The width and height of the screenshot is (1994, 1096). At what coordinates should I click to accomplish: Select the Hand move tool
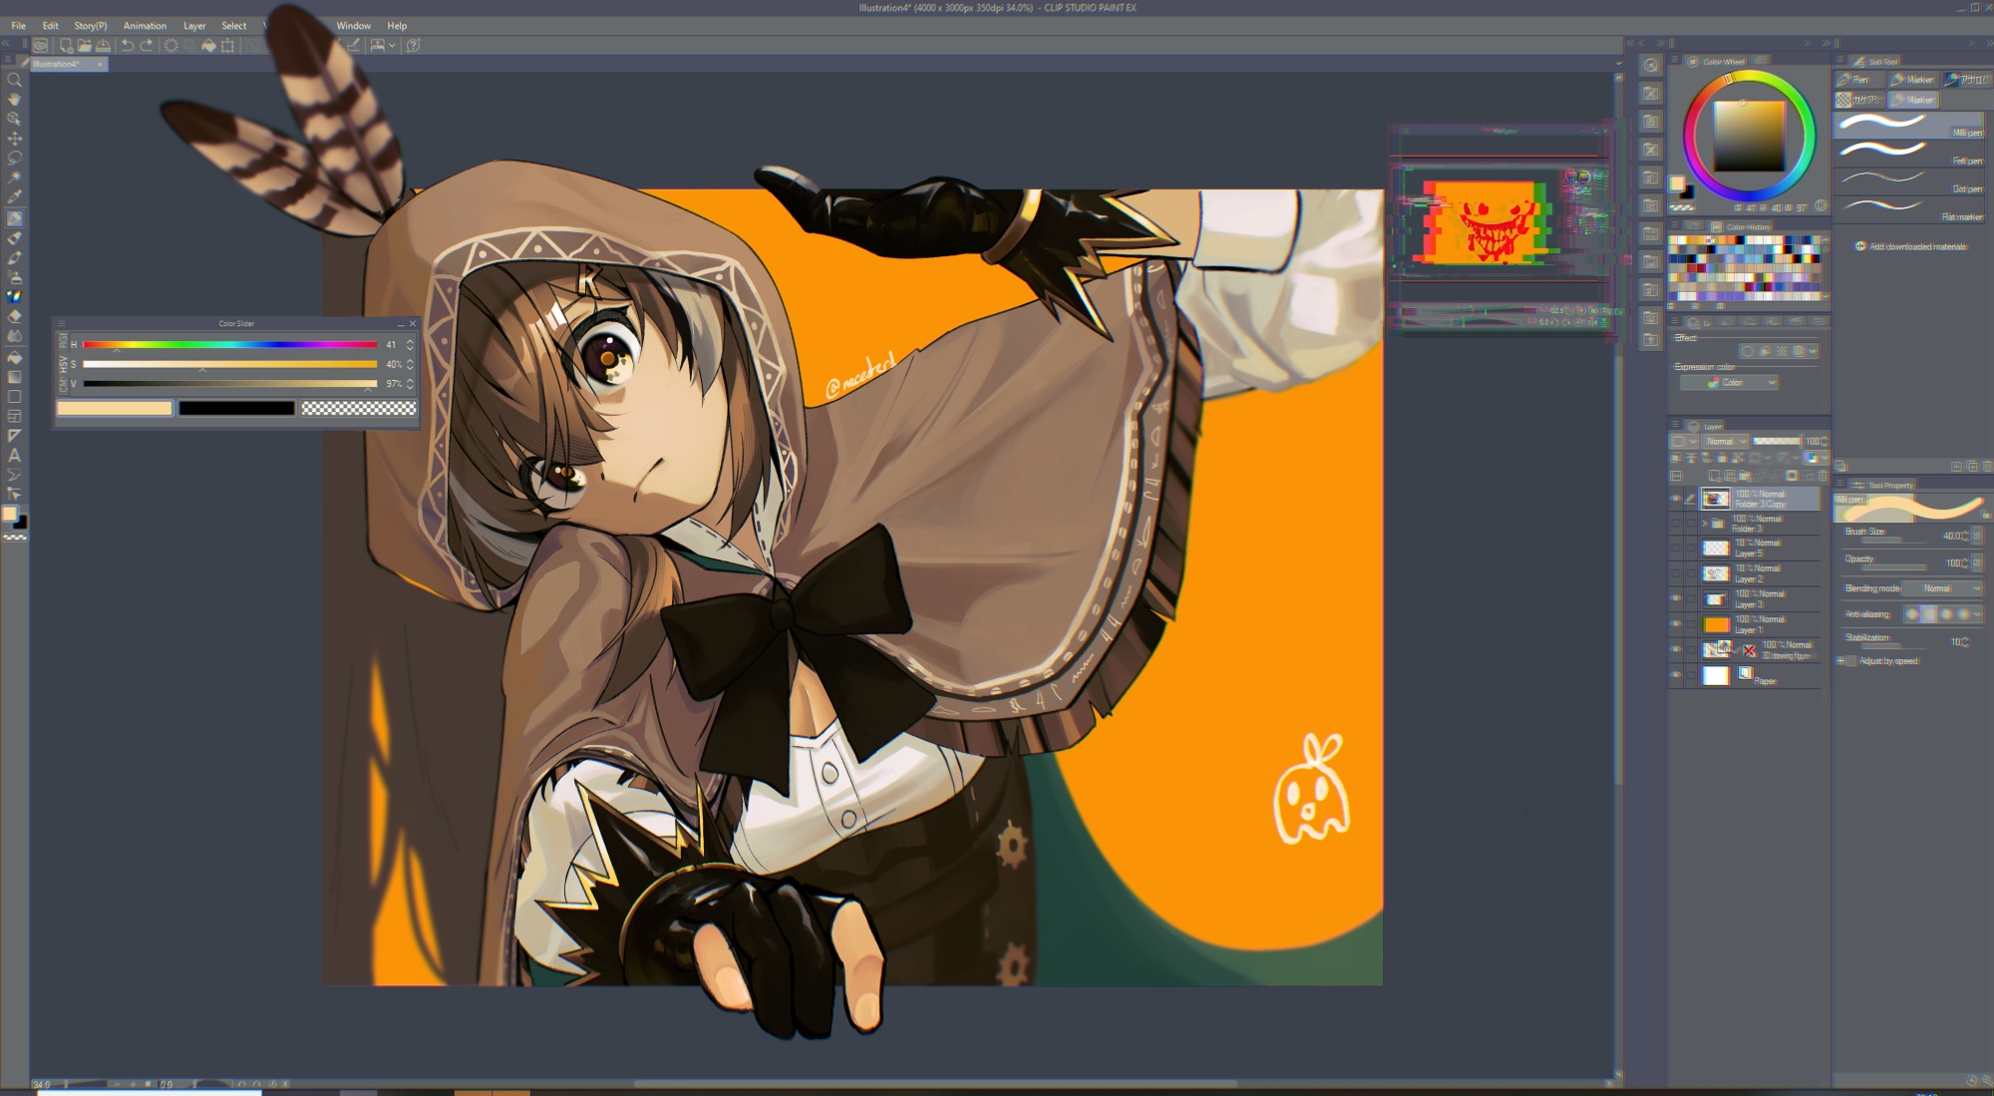[14, 99]
